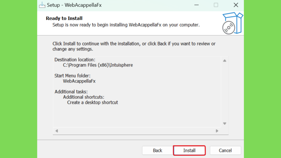Screen dimensions: 281x158
Task: Click the summary scroll up arrow
Action: (x=224, y=61)
